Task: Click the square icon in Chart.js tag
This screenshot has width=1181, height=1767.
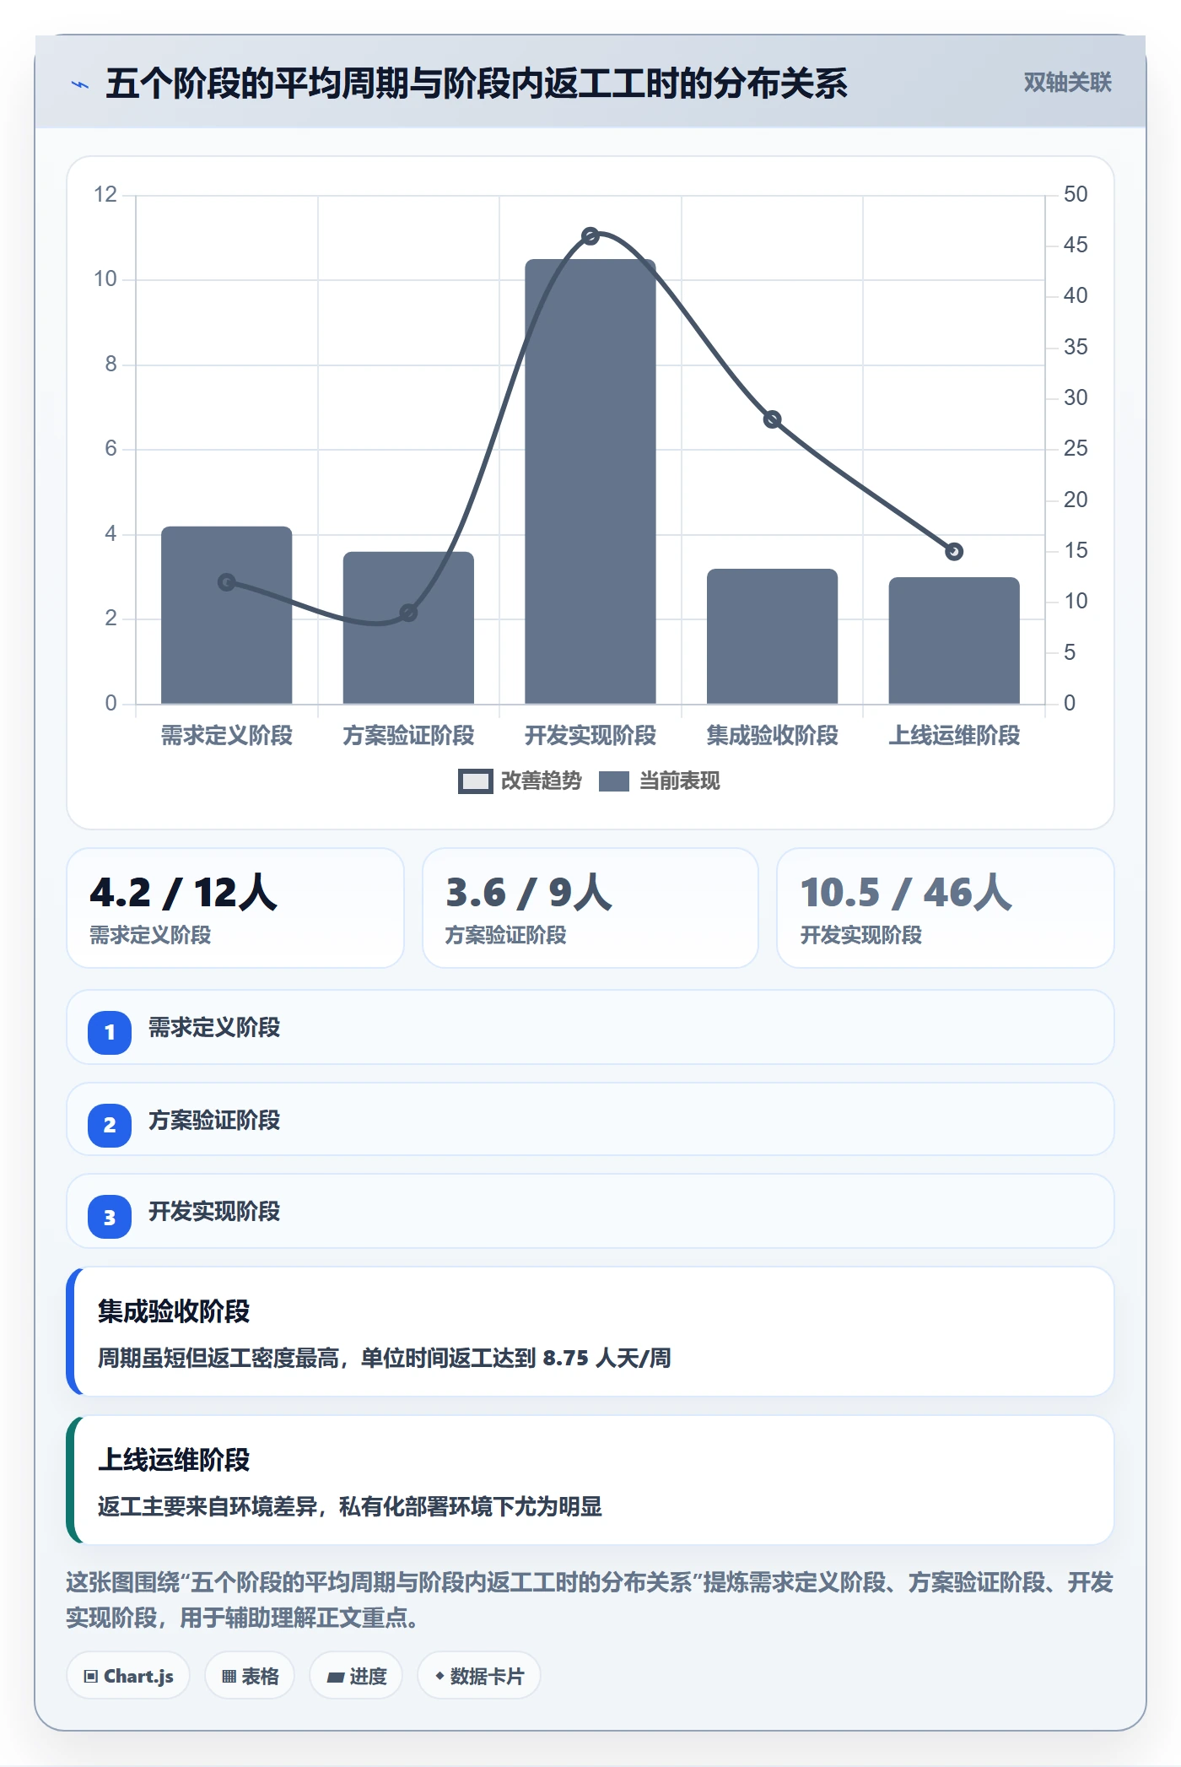Action: tap(91, 1677)
